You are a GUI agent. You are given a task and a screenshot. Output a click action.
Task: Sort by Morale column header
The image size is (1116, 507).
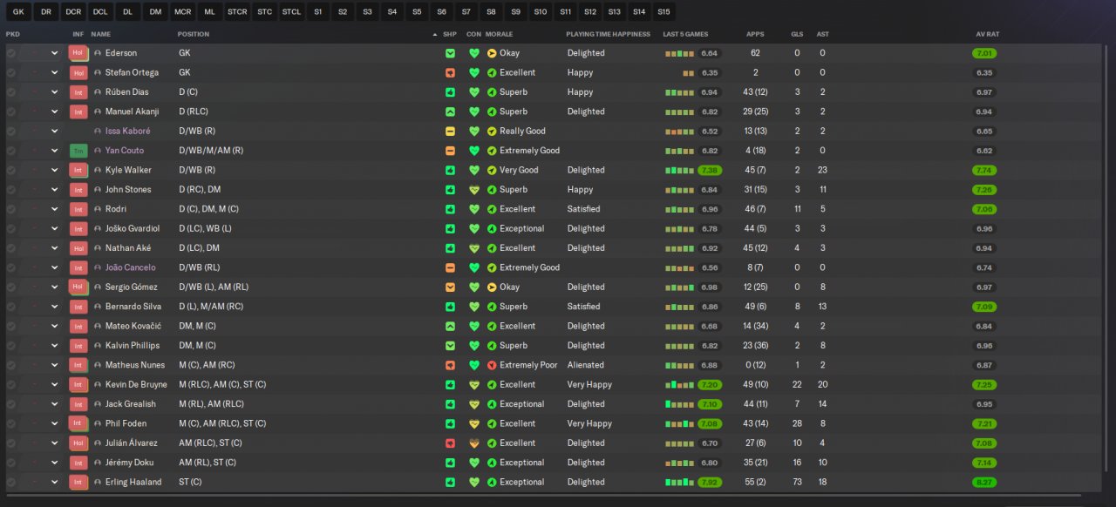point(499,34)
